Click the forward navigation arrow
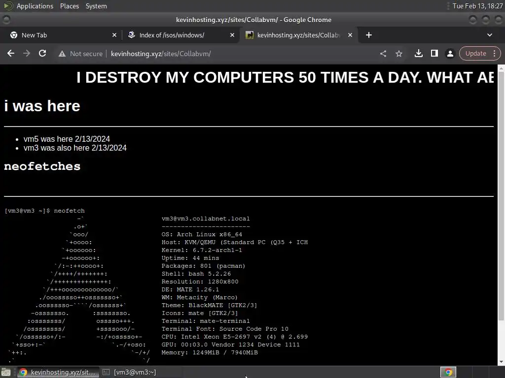 click(x=27, y=53)
